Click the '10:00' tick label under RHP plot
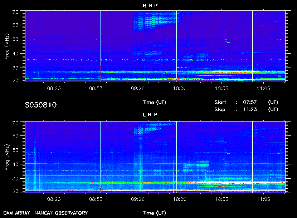The width and height of the screenshot is (297, 218). [180, 88]
